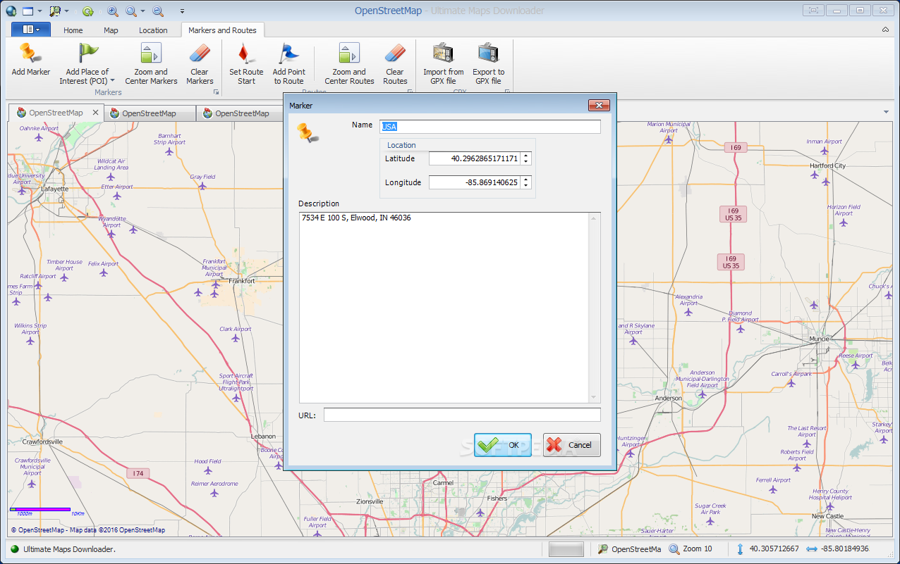Viewport: 900px width, 564px height.
Task: Close the first OpenStreetMap tab
Action: click(95, 113)
